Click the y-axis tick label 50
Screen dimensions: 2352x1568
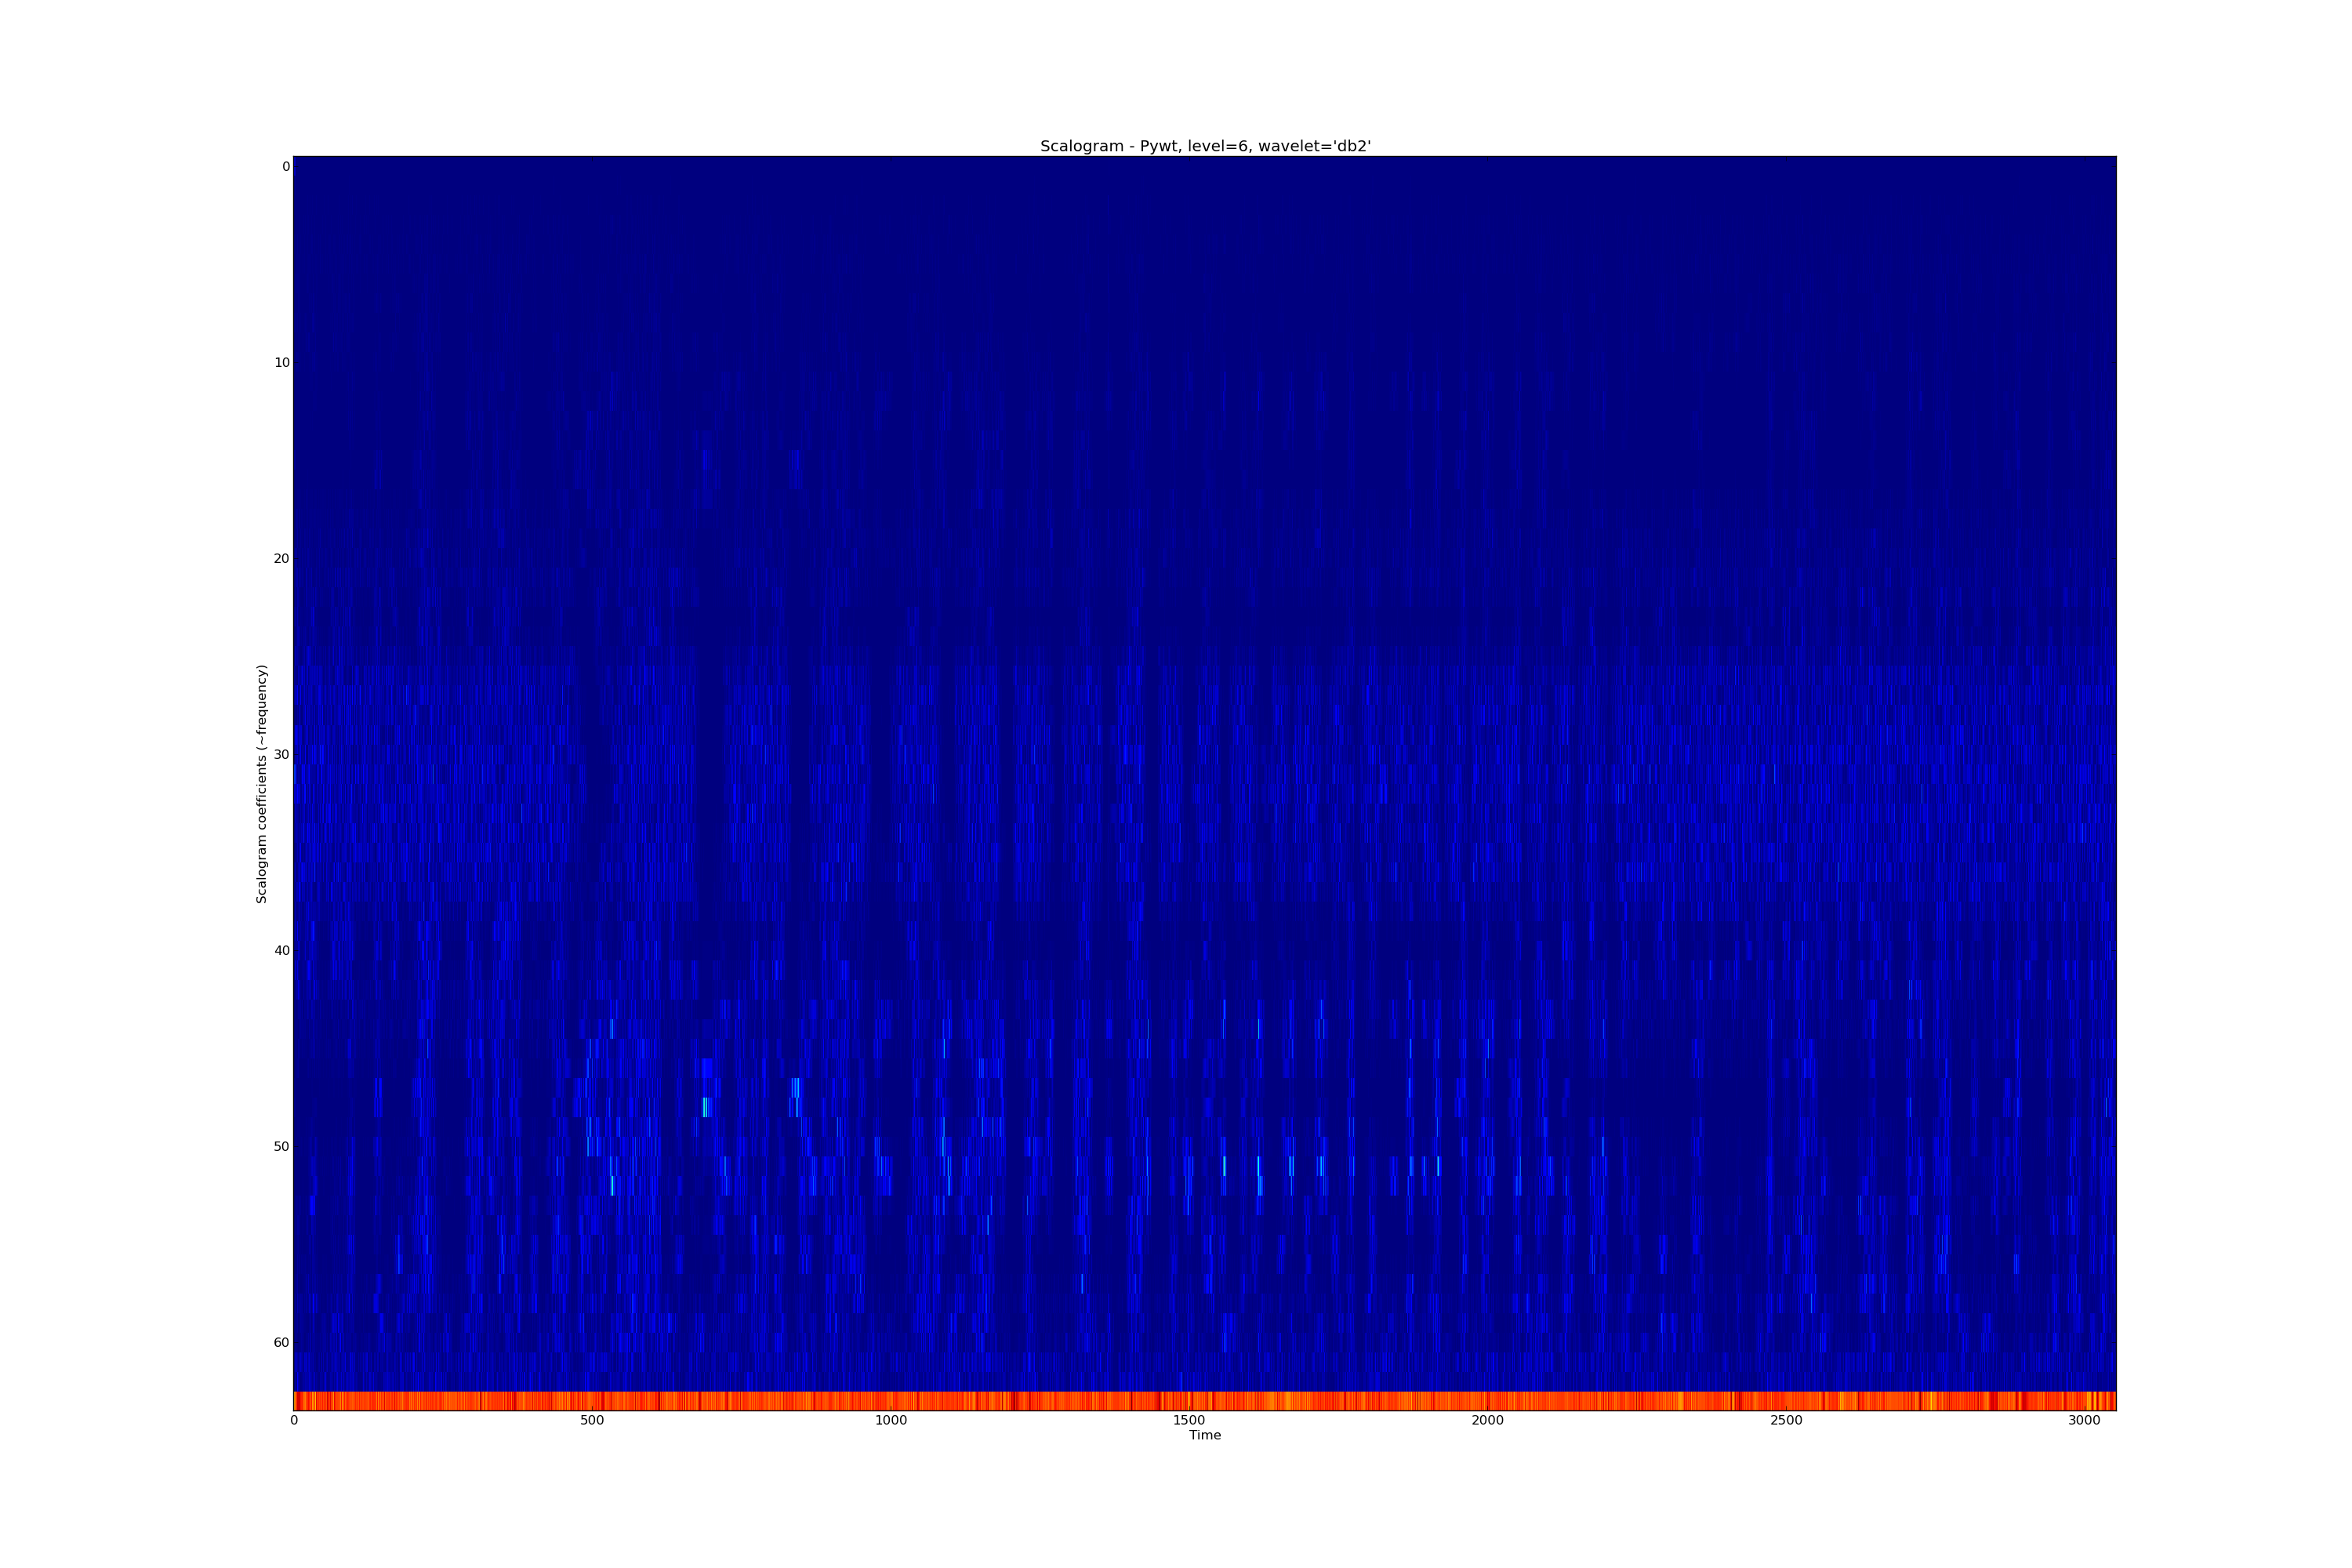(x=282, y=1146)
